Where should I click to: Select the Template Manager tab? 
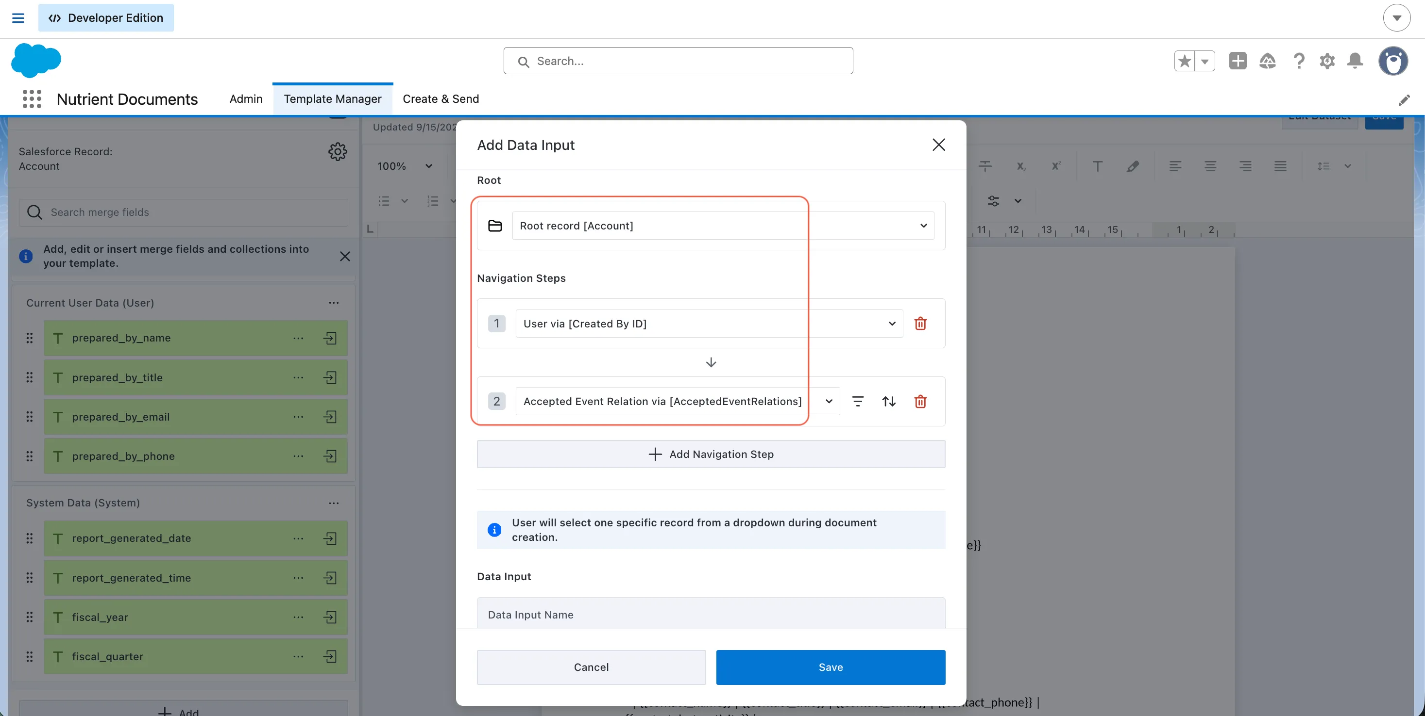333,99
